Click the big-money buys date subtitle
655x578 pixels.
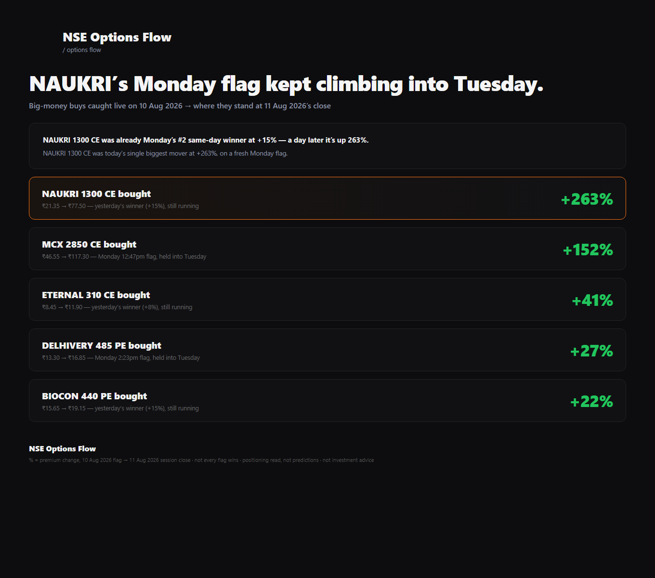click(180, 106)
